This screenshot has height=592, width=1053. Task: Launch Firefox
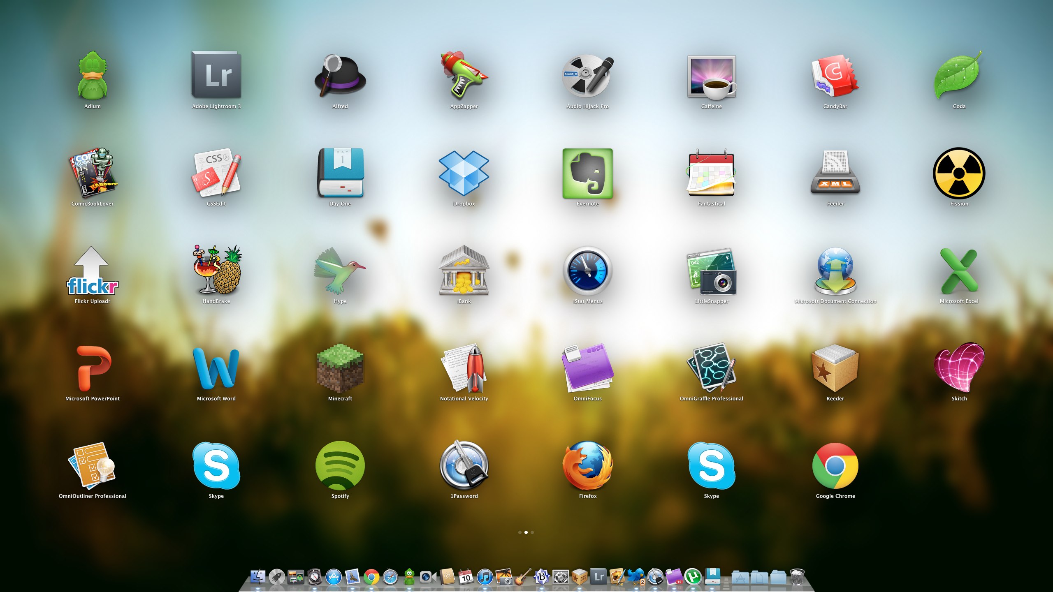click(588, 465)
